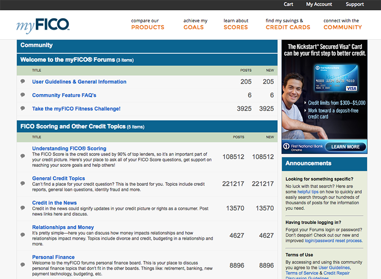Click TITLE column header in Welcome section

37,70
